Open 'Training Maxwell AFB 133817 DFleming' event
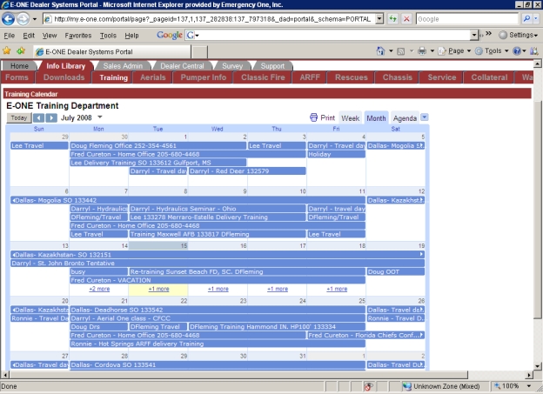 [x=218, y=234]
